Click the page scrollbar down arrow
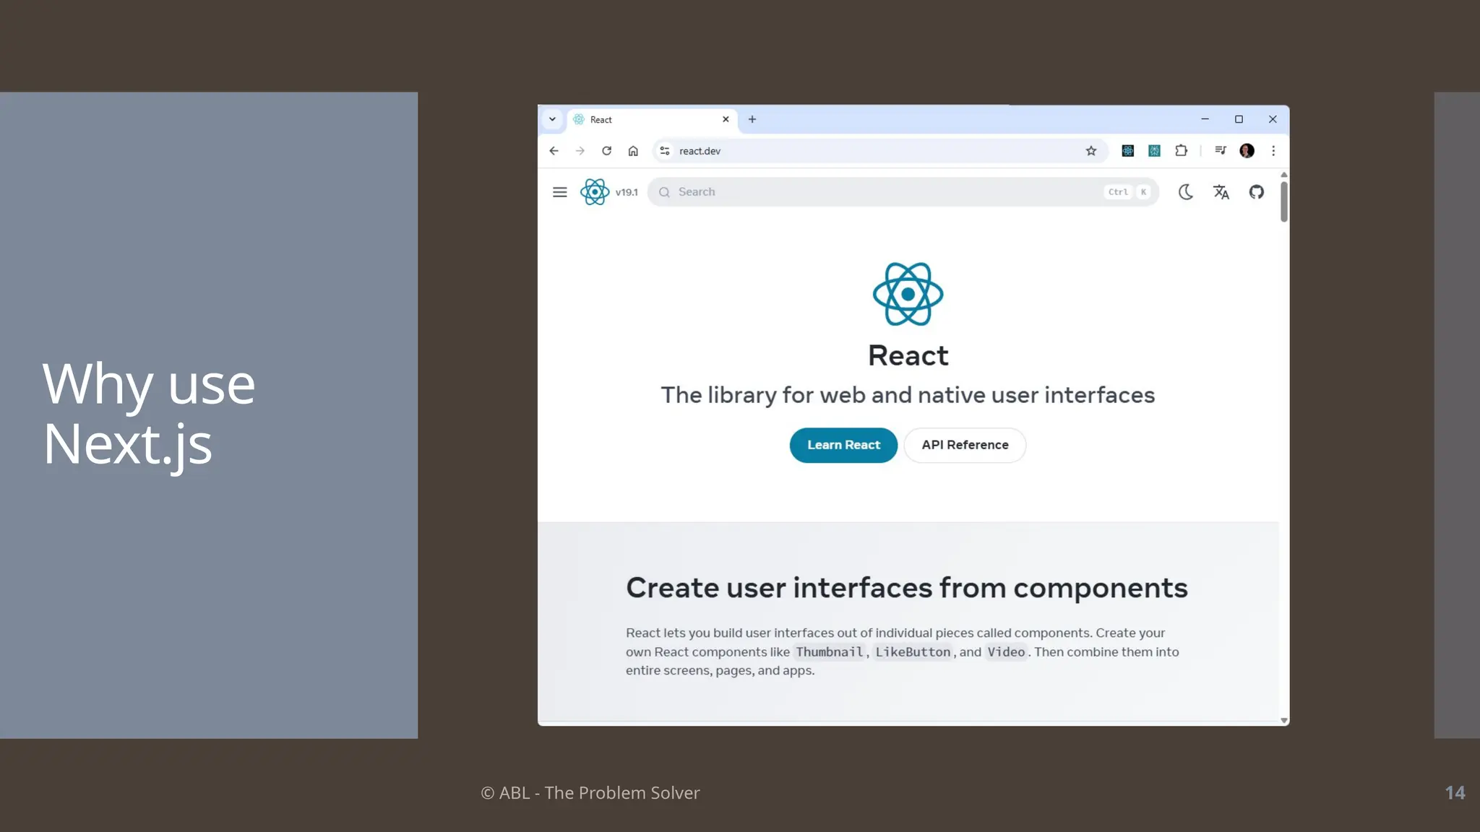Image resolution: width=1480 pixels, height=832 pixels. [x=1284, y=720]
